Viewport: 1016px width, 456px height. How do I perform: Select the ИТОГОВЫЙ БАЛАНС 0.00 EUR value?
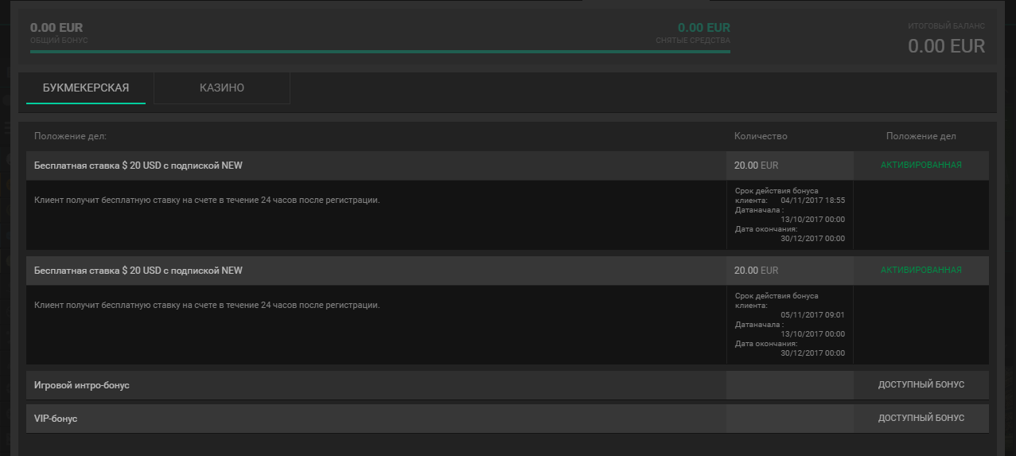[947, 46]
